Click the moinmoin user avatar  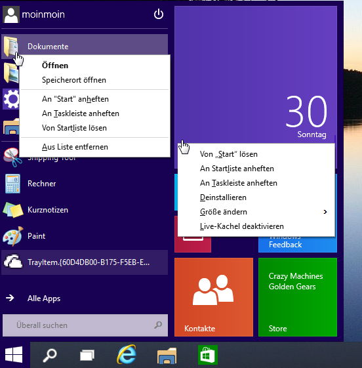[11, 14]
